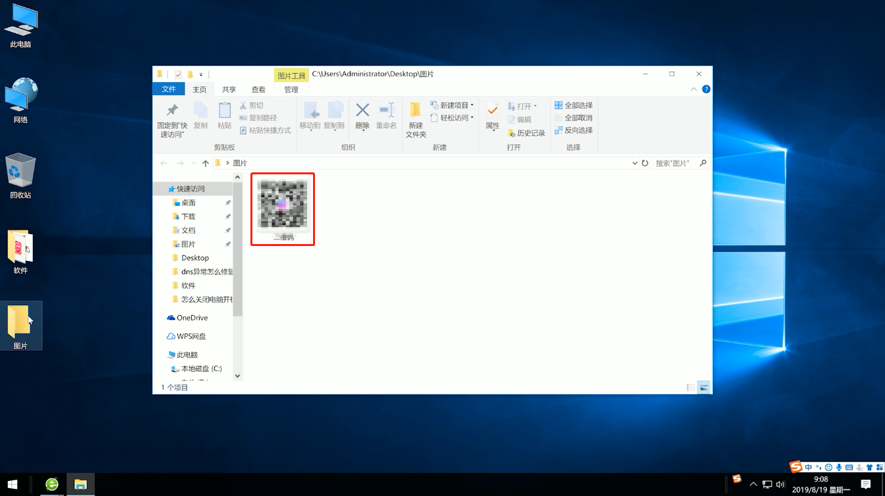The width and height of the screenshot is (885, 496).
Task: Open the Windows Start button
Action: point(13,485)
